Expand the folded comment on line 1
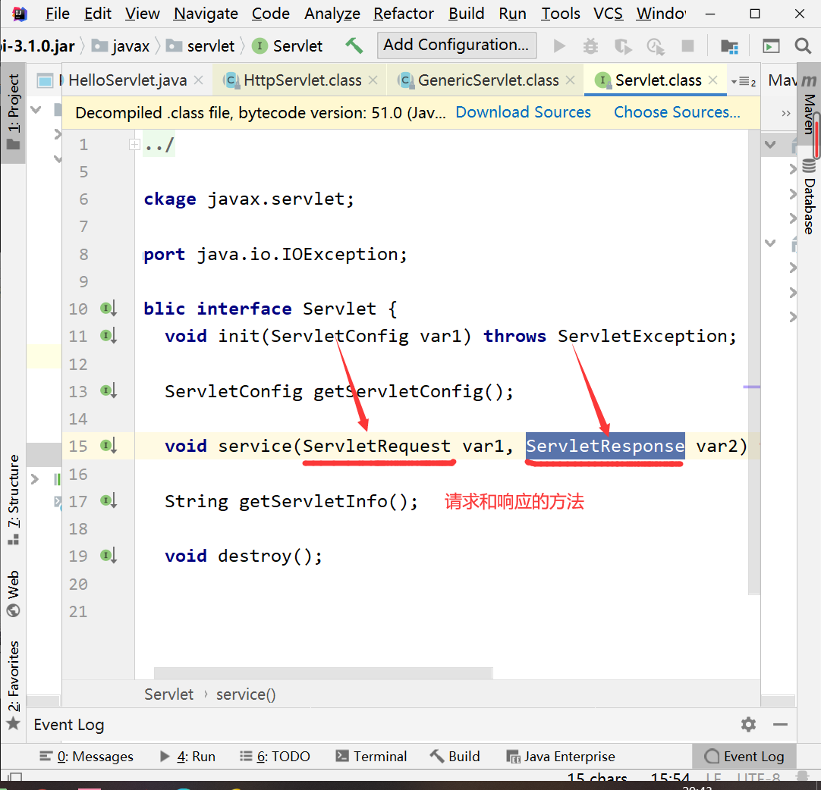 (x=134, y=145)
